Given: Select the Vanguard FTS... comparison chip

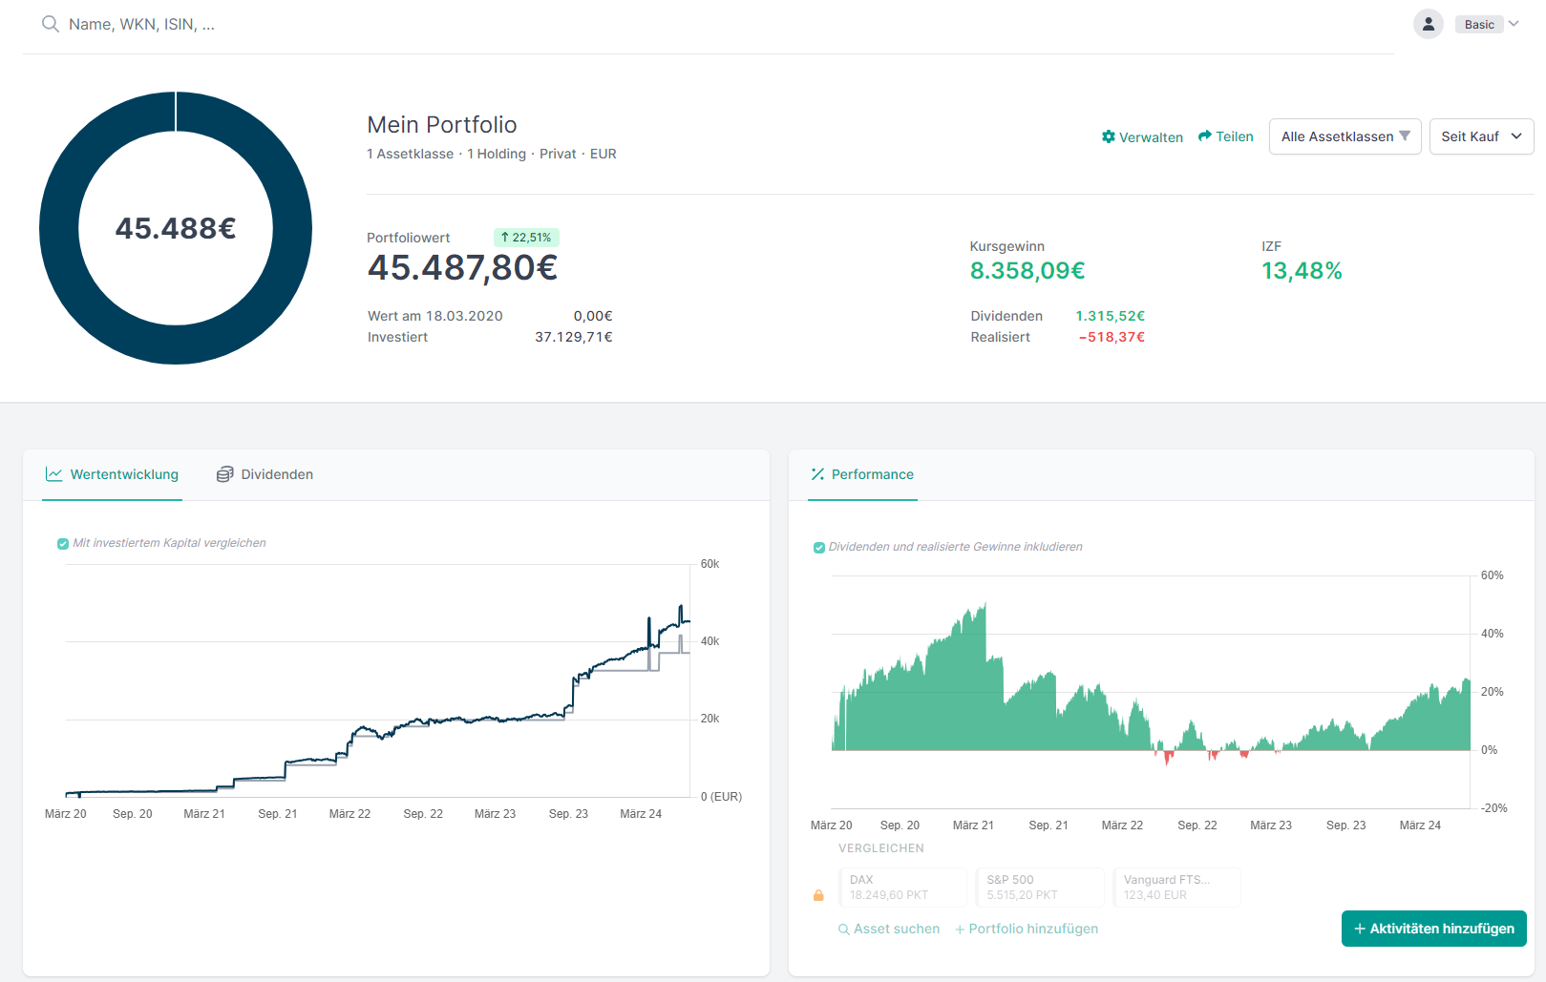Looking at the screenshot, I should (1177, 888).
